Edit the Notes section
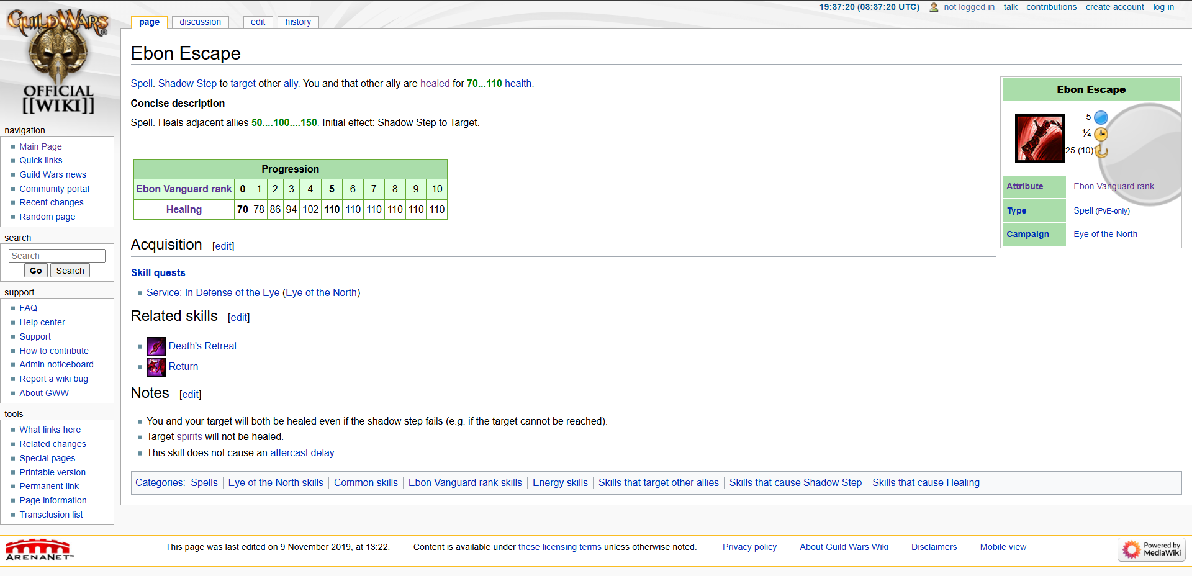The image size is (1192, 576). [191, 395]
